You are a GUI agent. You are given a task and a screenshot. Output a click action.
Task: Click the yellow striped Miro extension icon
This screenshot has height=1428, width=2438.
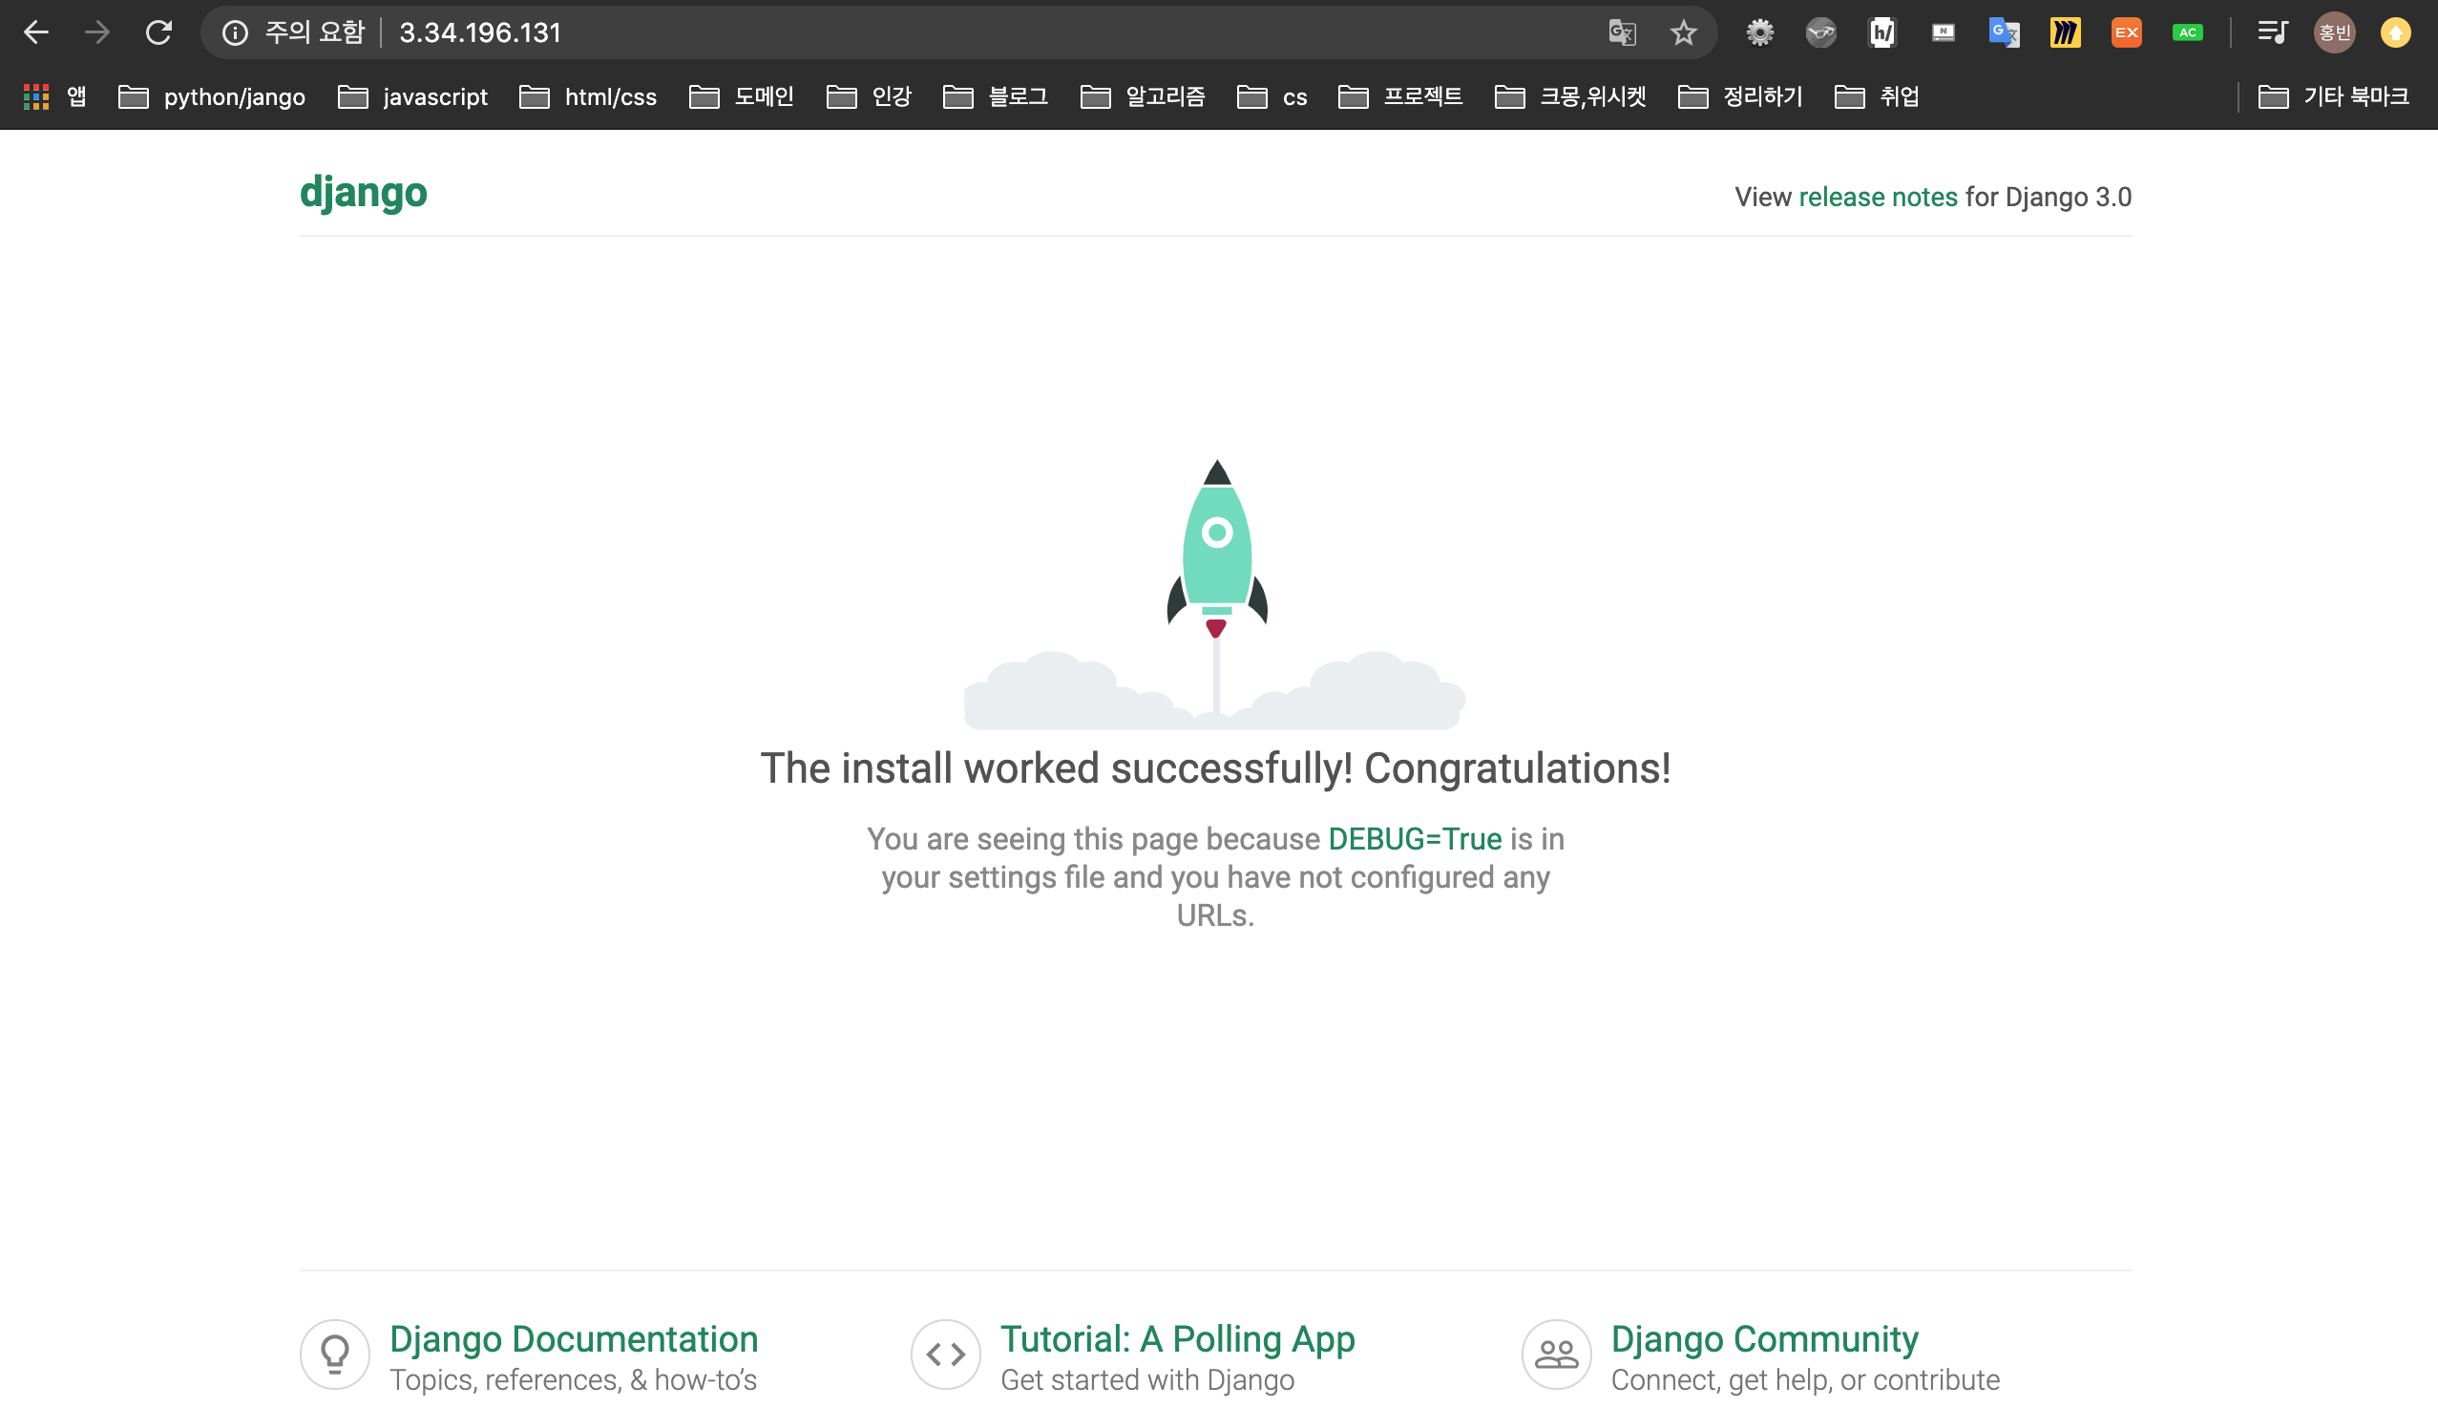(x=2065, y=32)
